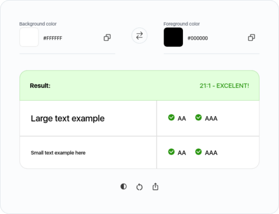Click the Large text example preview
Viewport: 279px width, 214px height.
[x=68, y=118]
